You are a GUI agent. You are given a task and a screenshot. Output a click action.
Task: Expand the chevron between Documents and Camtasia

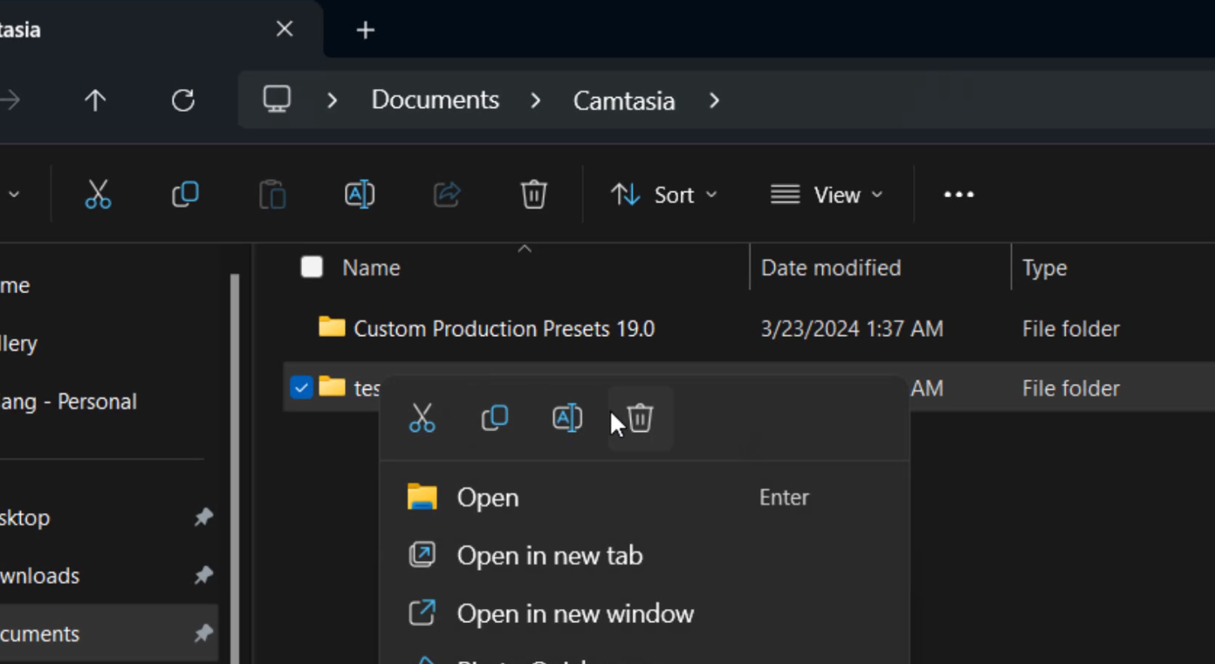pyautogui.click(x=535, y=100)
